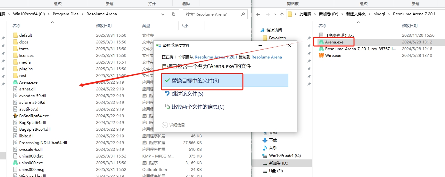Click the artnet.dll file icon

(x=15, y=89)
